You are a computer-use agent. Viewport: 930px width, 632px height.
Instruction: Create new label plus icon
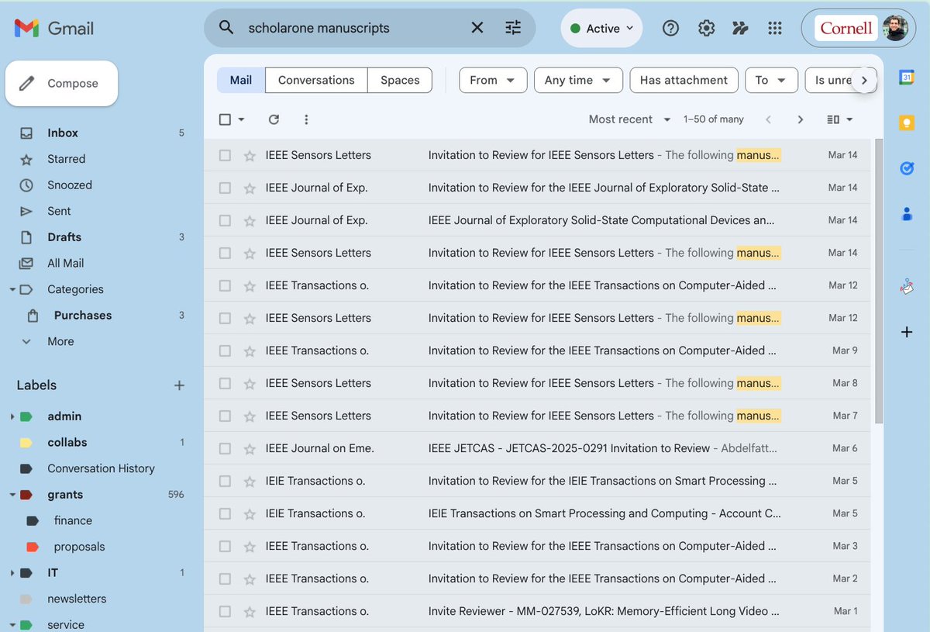179,385
